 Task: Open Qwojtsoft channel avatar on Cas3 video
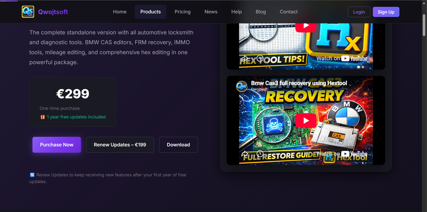pyautogui.click(x=242, y=86)
